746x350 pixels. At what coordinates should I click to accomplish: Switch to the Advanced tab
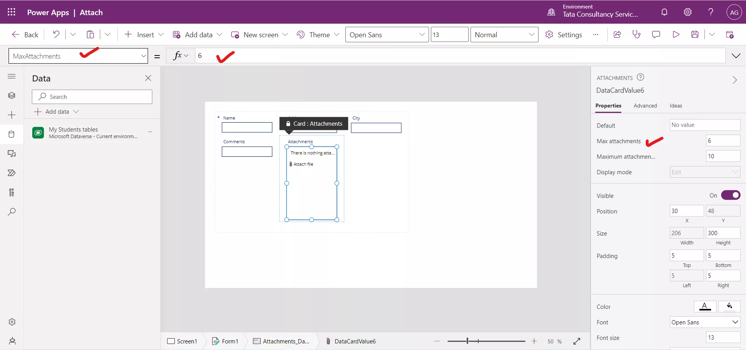(x=645, y=106)
